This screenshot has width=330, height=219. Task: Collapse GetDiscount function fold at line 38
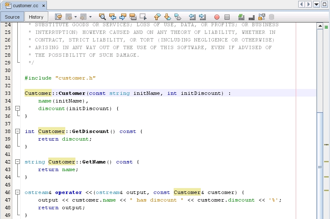coord(18,131)
